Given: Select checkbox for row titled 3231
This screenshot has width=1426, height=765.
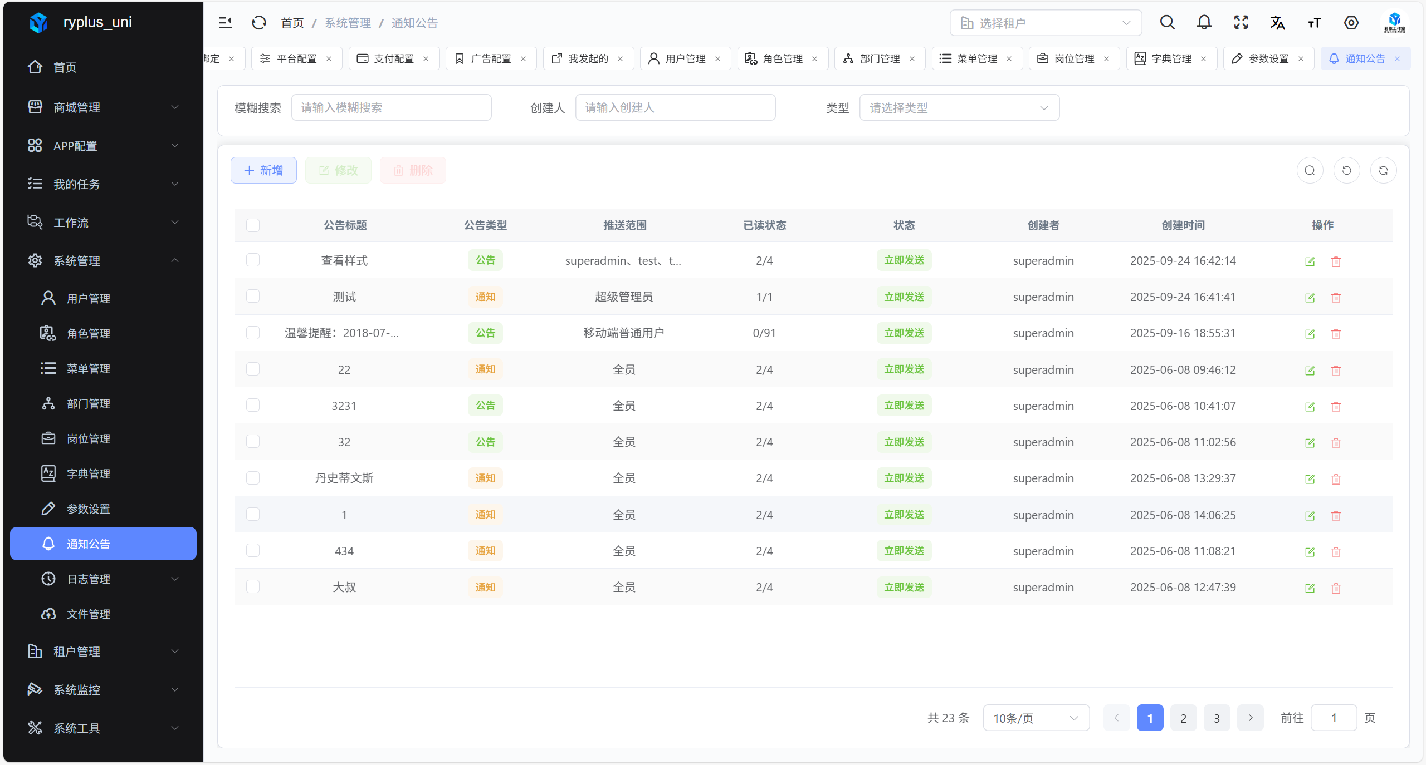Looking at the screenshot, I should coord(253,405).
